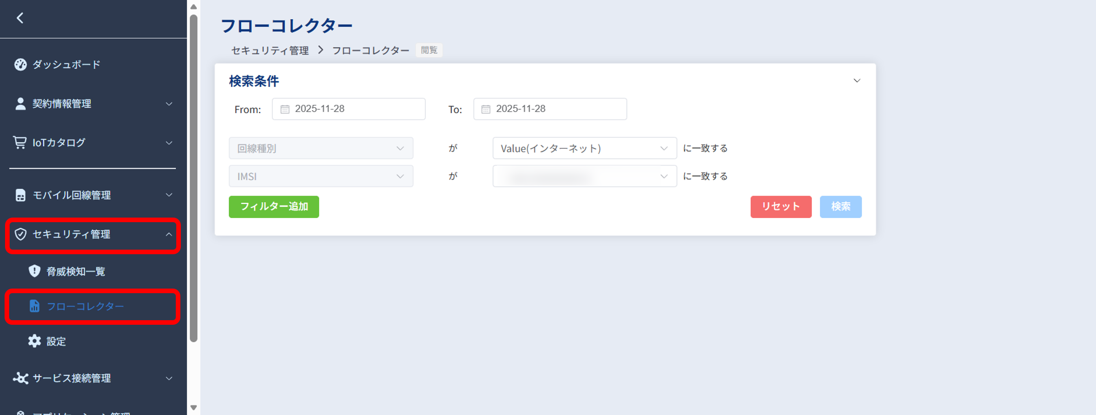Click the フィルター追加 green button
This screenshot has height=415, width=1096.
[x=273, y=207]
